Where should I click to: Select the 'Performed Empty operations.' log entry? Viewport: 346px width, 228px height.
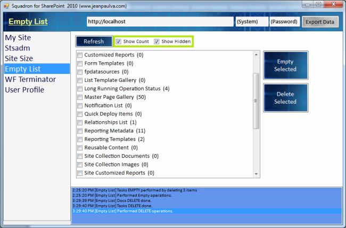[207, 196]
